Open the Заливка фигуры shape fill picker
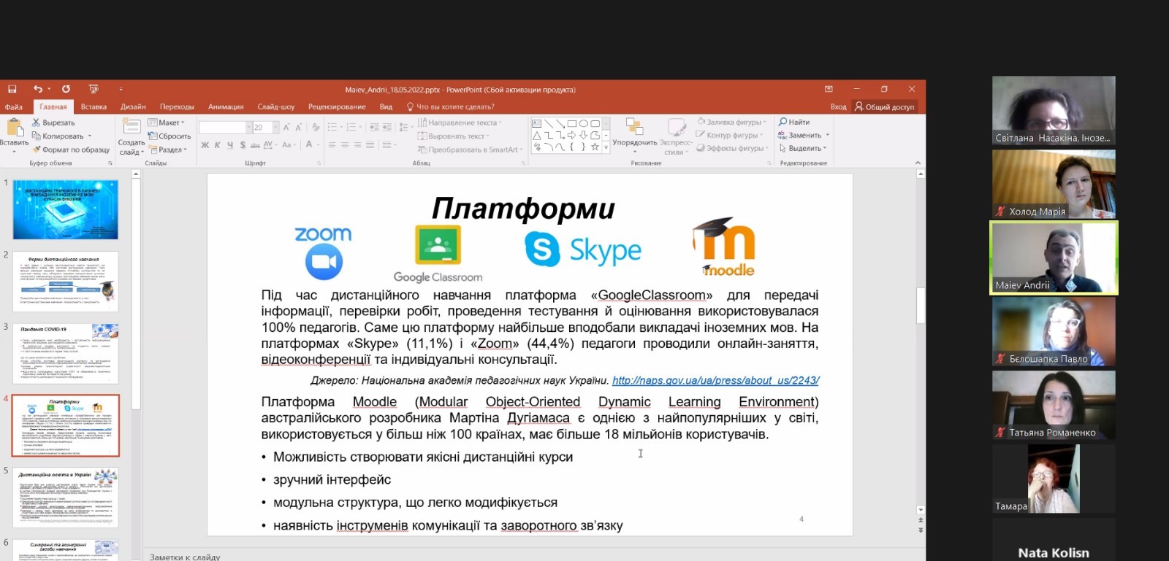The image size is (1169, 561). pyautogui.click(x=731, y=122)
